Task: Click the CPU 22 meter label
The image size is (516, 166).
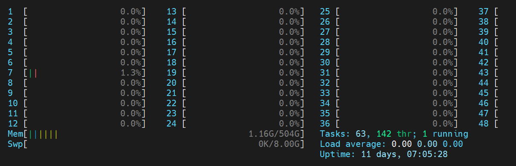Action: click(x=171, y=103)
